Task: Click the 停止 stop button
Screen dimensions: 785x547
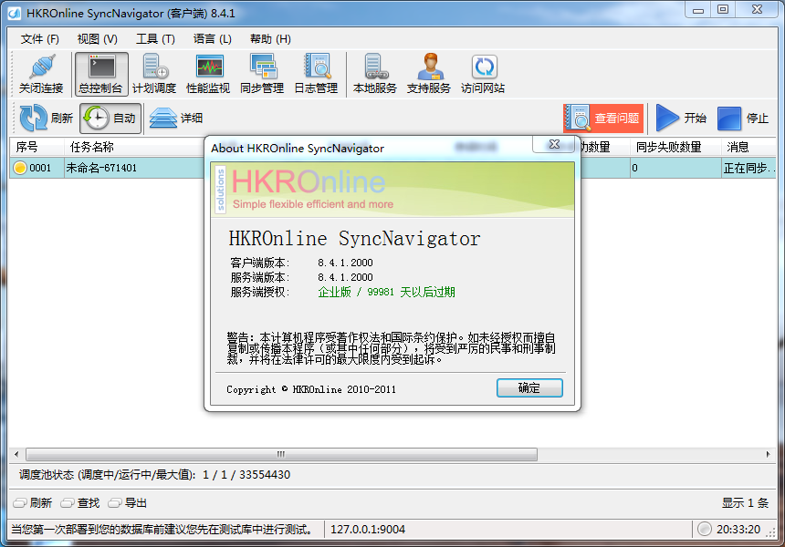Action: tap(743, 118)
